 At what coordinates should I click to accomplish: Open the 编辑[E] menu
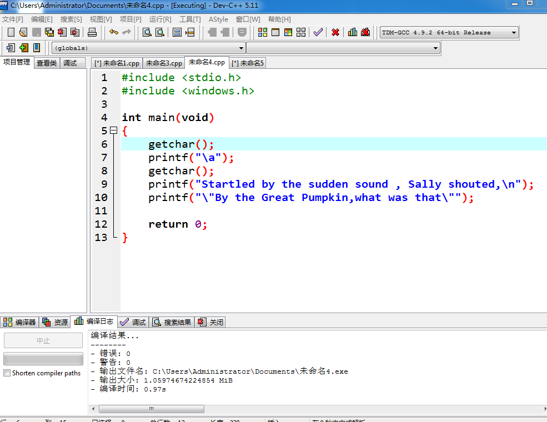point(42,19)
